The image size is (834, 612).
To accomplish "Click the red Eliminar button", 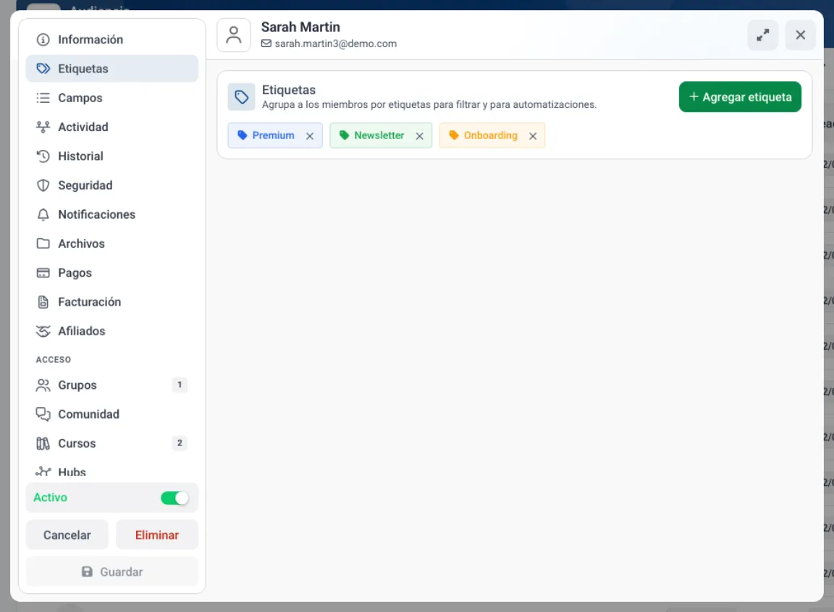I will 157,535.
